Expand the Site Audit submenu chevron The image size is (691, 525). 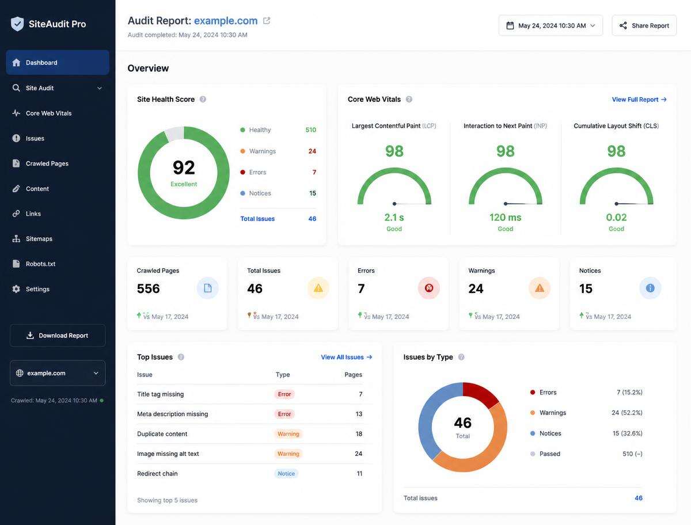pyautogui.click(x=100, y=88)
